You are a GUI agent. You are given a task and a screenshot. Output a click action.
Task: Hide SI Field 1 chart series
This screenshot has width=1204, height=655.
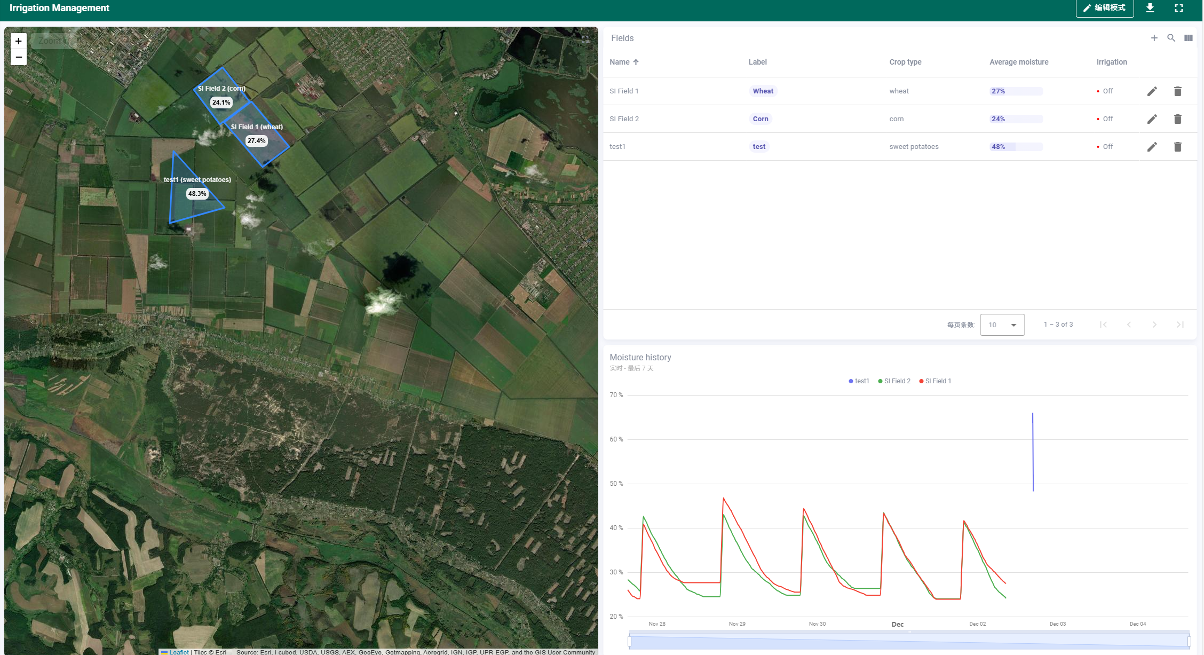936,381
